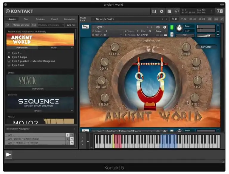Close the Instrument Navigator panel
This screenshot has height=174, width=229.
click(75, 129)
